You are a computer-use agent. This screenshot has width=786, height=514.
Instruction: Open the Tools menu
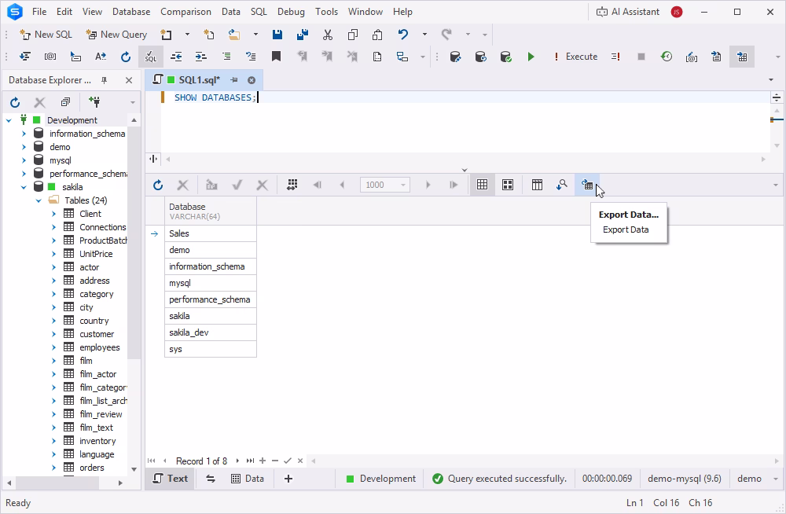click(x=326, y=12)
